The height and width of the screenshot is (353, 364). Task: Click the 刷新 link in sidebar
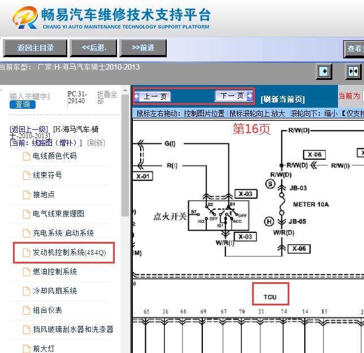pos(96,143)
